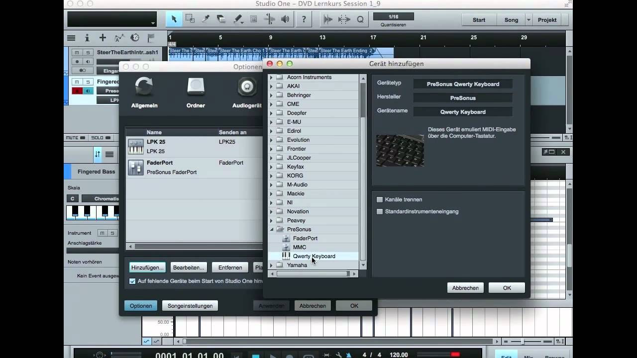Open the Allgemein options icon
The image size is (637, 358).
pyautogui.click(x=144, y=87)
